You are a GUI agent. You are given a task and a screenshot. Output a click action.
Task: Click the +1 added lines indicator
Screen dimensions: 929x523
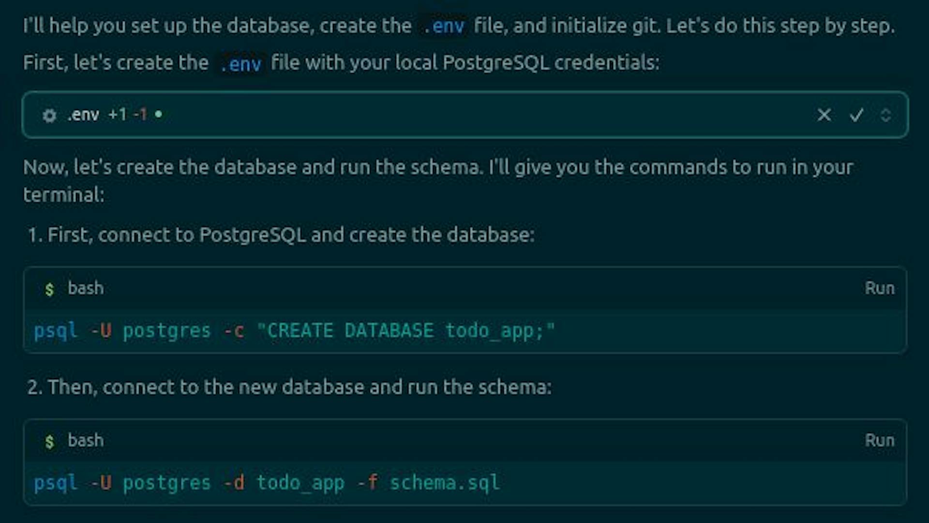point(118,115)
